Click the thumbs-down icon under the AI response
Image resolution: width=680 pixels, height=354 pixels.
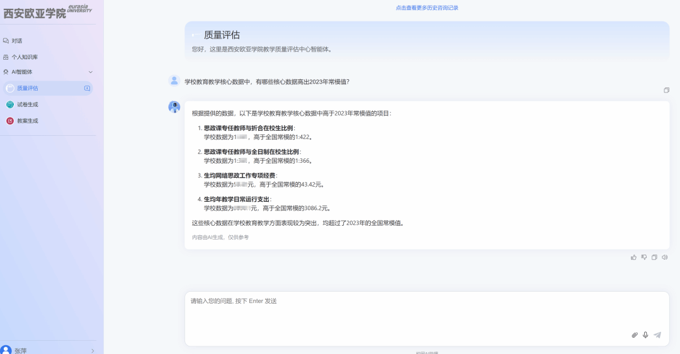tap(644, 257)
